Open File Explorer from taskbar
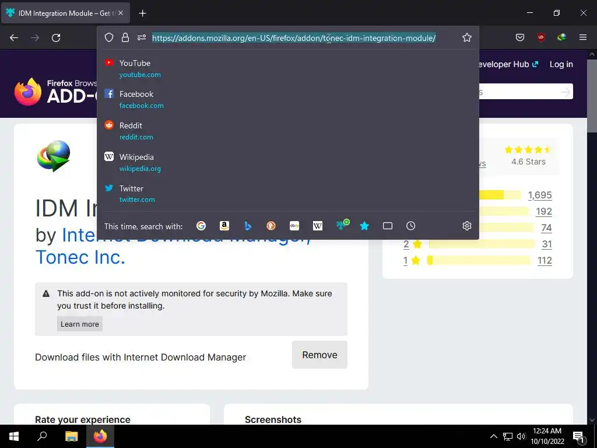597x448 pixels. (x=71, y=436)
